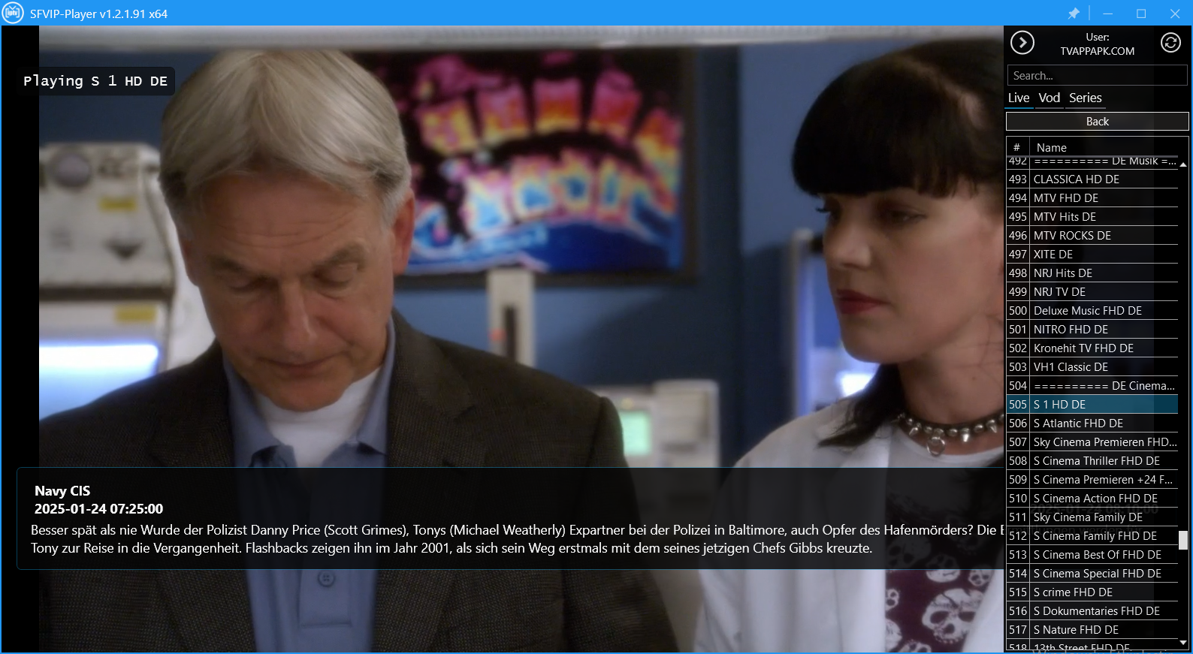1193x654 pixels.
Task: Click the Playing S 1 HD DE overlay
Action: (95, 81)
